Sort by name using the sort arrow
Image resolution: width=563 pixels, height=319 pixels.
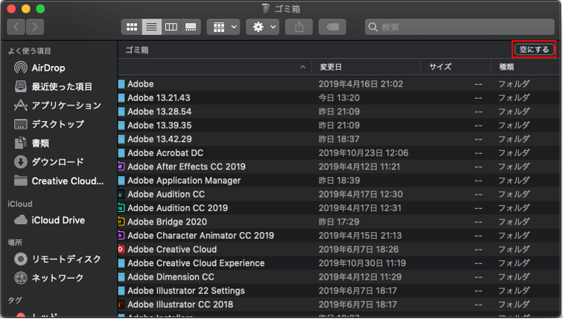point(302,67)
